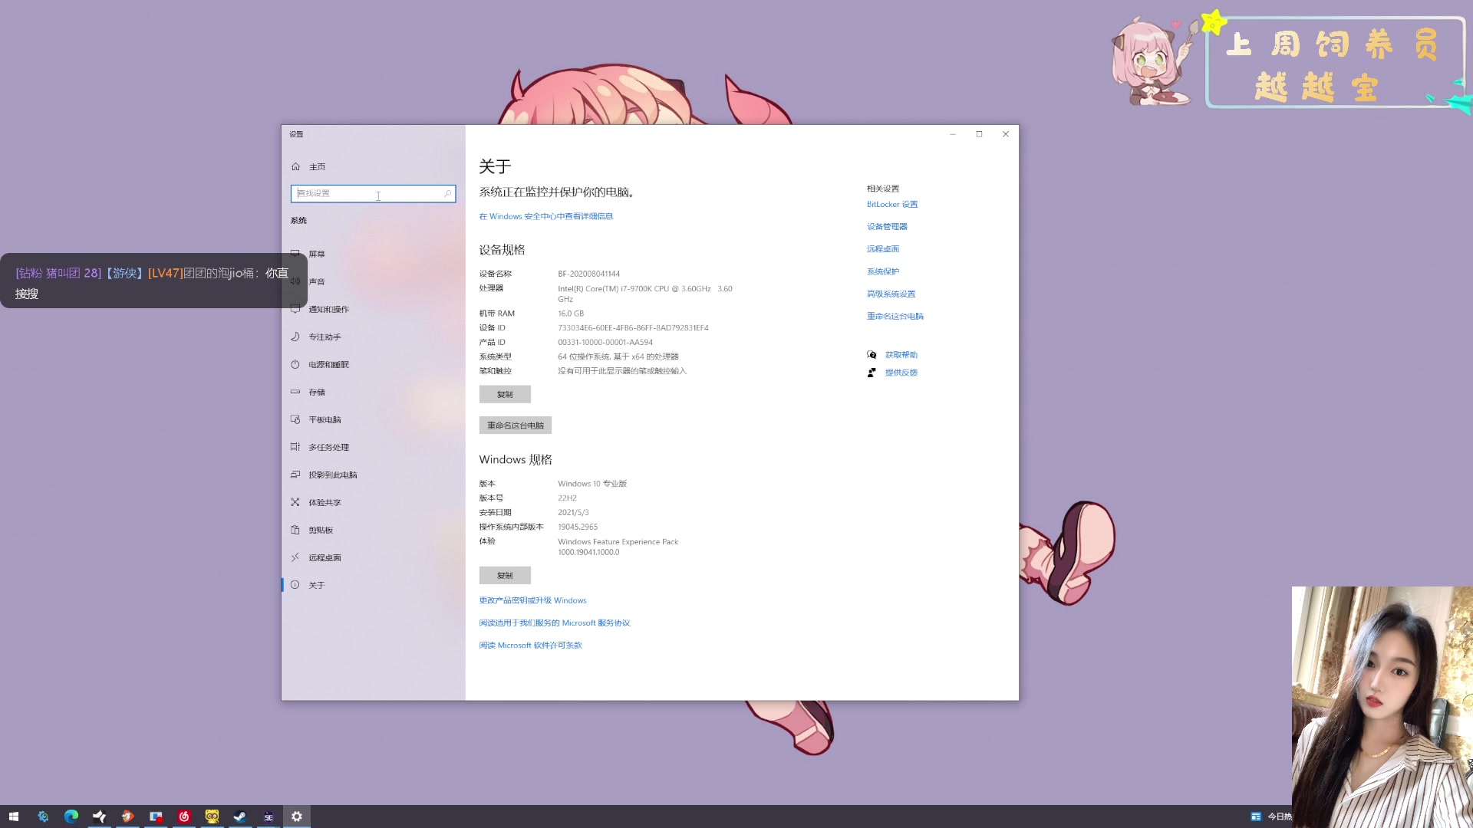Open 远程桌面 link under related settings

[883, 249]
